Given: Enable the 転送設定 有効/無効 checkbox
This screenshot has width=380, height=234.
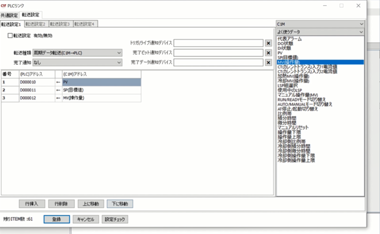Looking at the screenshot, I should click(10, 36).
